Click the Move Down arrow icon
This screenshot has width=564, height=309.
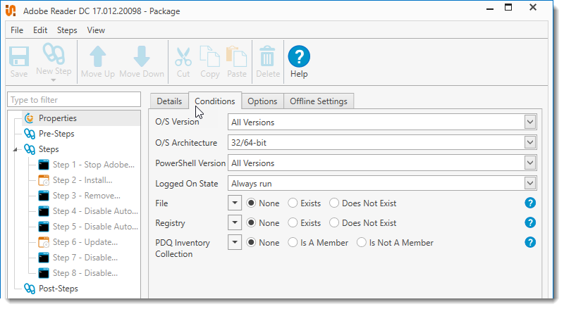141,57
